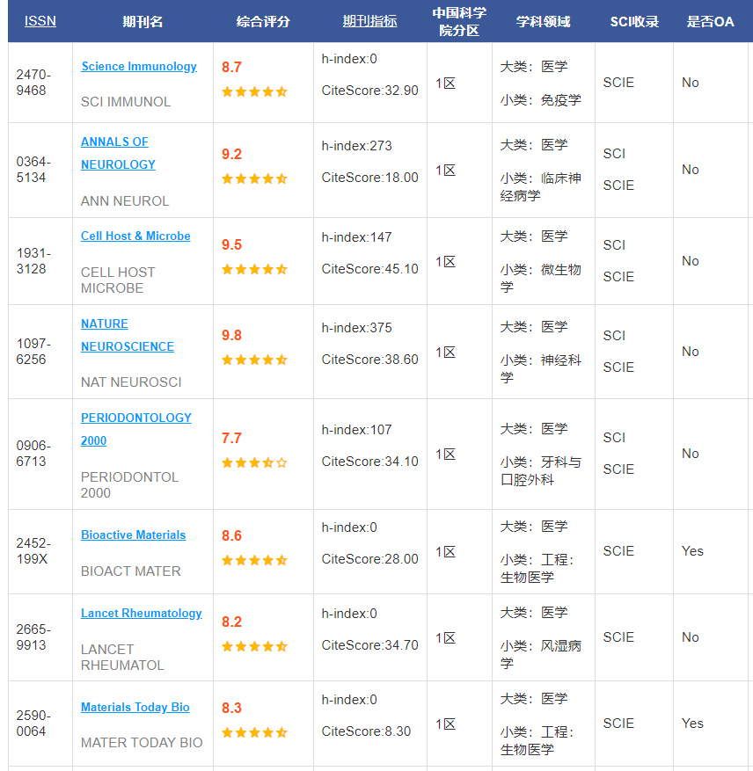
Task: Click the 学科领域 column header
Action: coord(544,21)
